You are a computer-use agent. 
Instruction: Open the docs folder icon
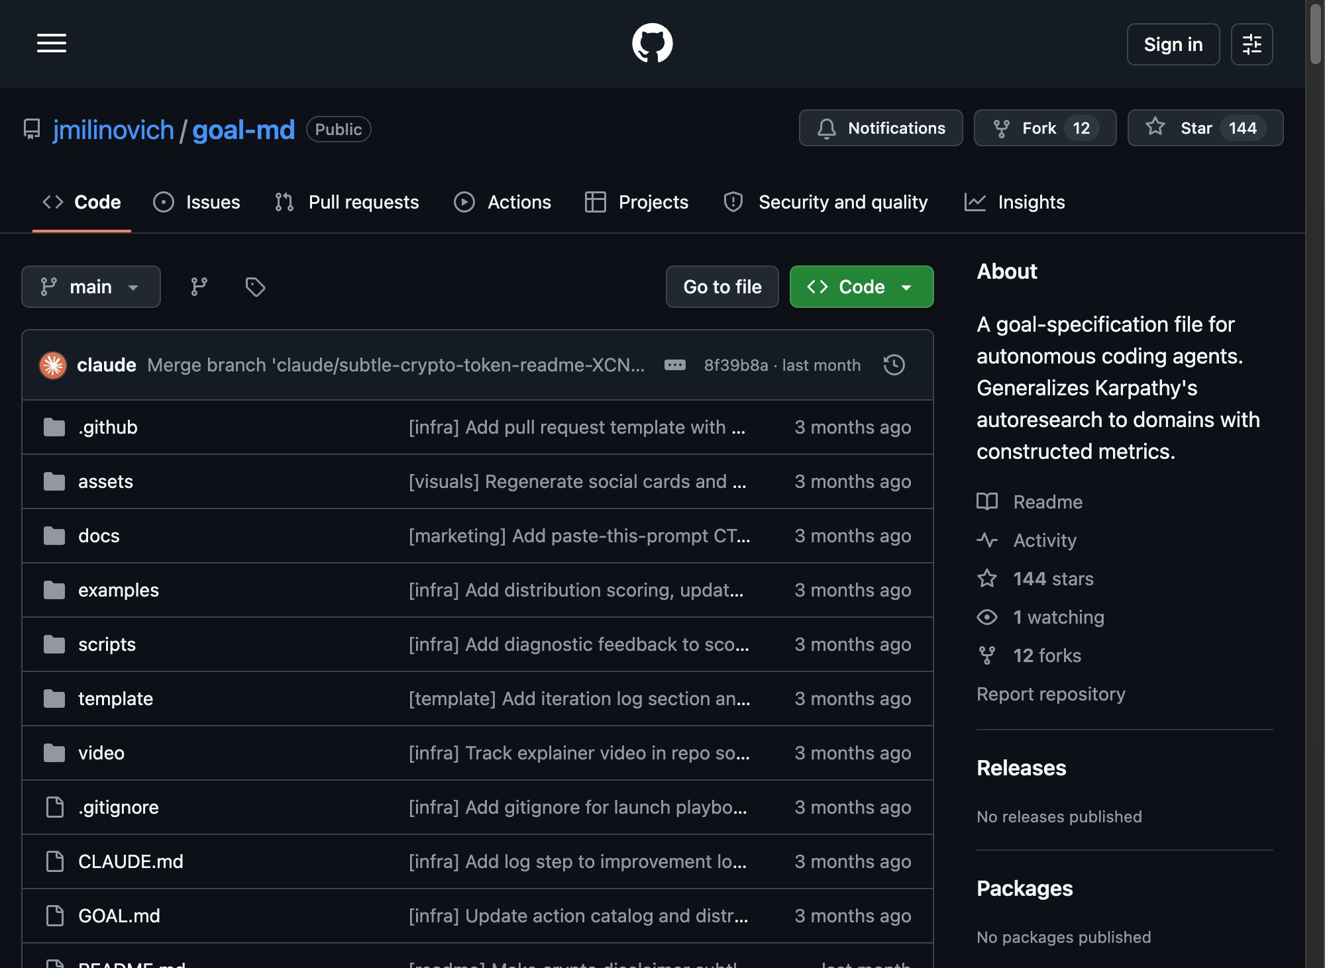(54, 536)
